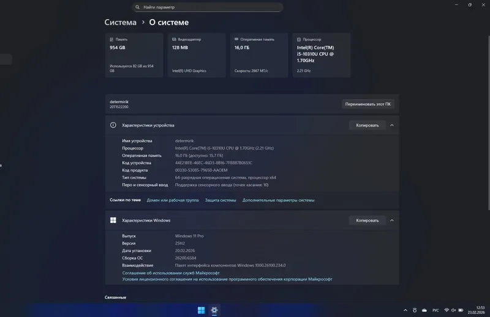
Task: Restore down the Settings window
Action: 470,5
